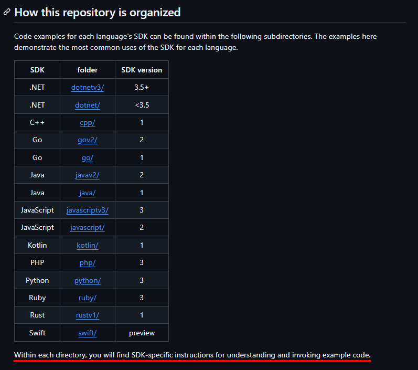This screenshot has width=418, height=370.
Task: Click the 'SDK version' column header
Action: pyautogui.click(x=142, y=70)
